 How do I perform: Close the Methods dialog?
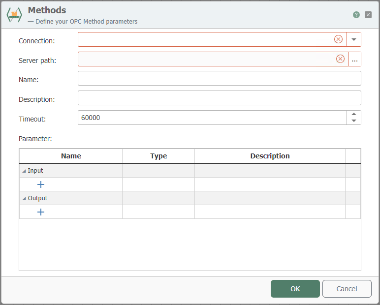pos(368,15)
